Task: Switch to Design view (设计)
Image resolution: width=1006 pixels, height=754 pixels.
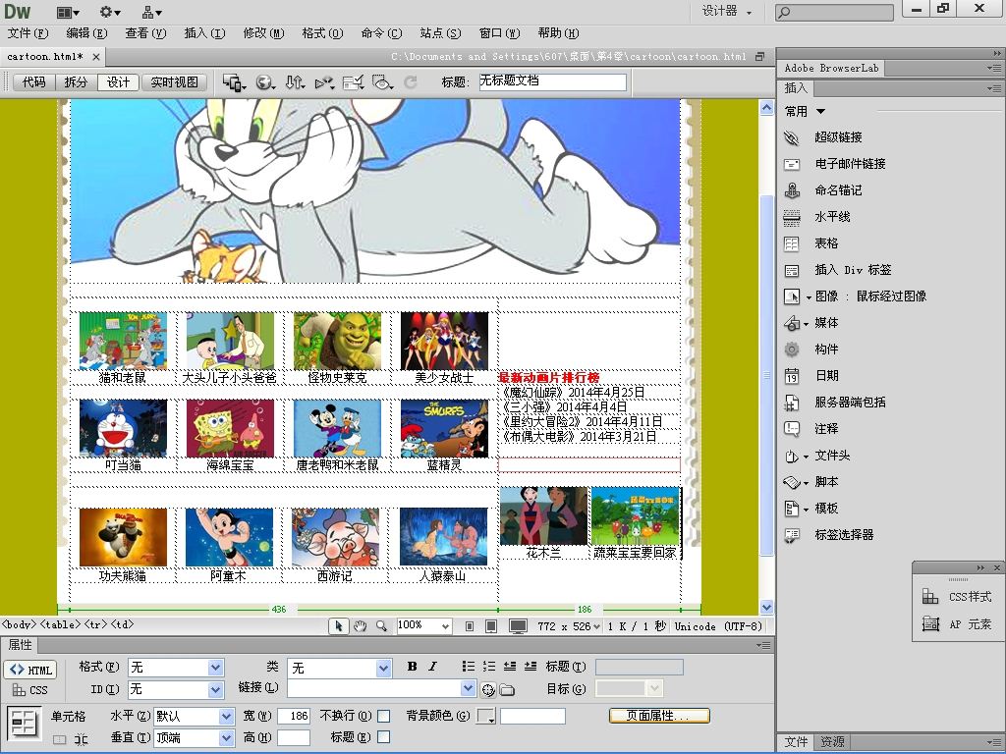Action: [118, 82]
